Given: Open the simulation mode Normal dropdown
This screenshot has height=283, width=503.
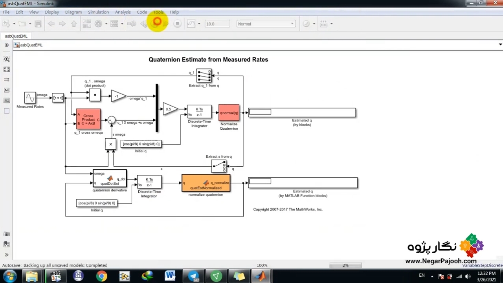Looking at the screenshot, I should point(266,24).
